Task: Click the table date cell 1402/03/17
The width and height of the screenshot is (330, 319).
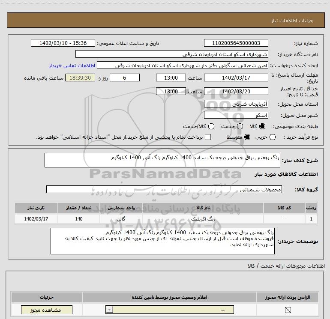Action: (36, 219)
